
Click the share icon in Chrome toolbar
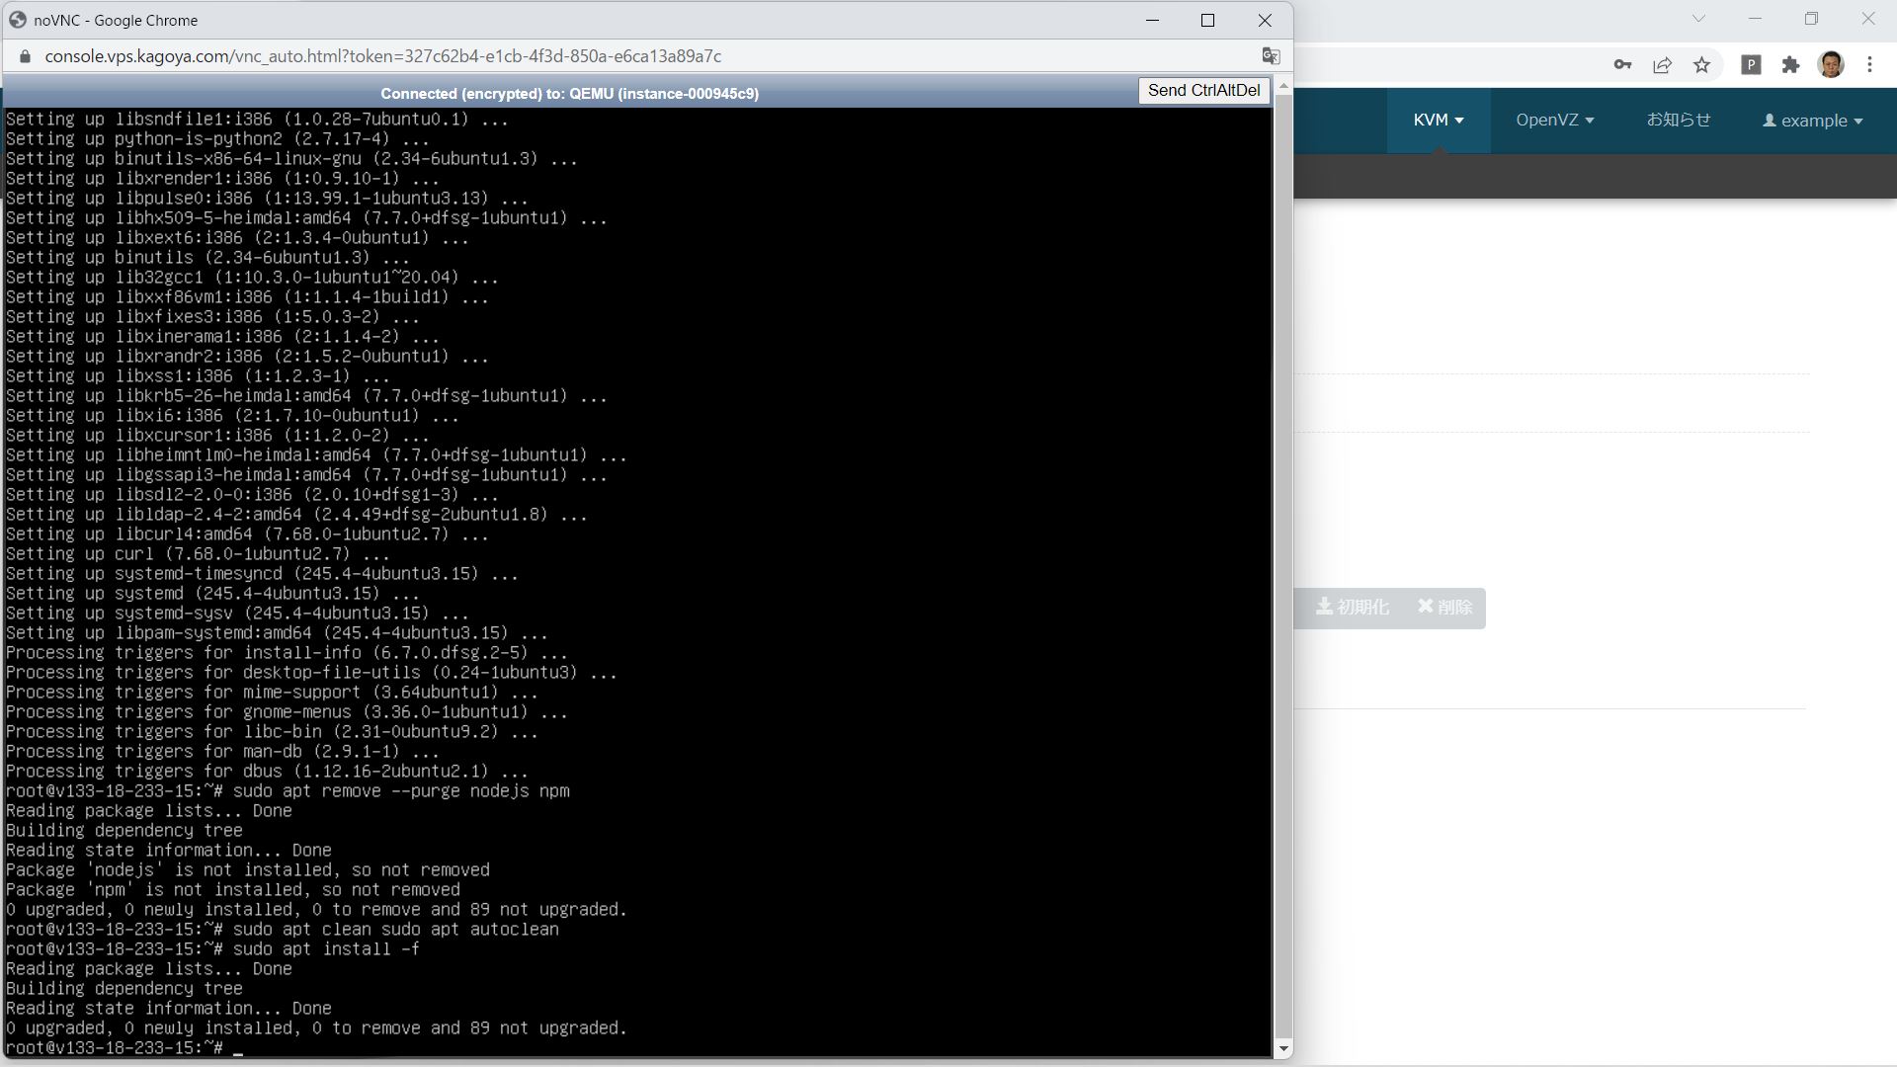click(1663, 64)
